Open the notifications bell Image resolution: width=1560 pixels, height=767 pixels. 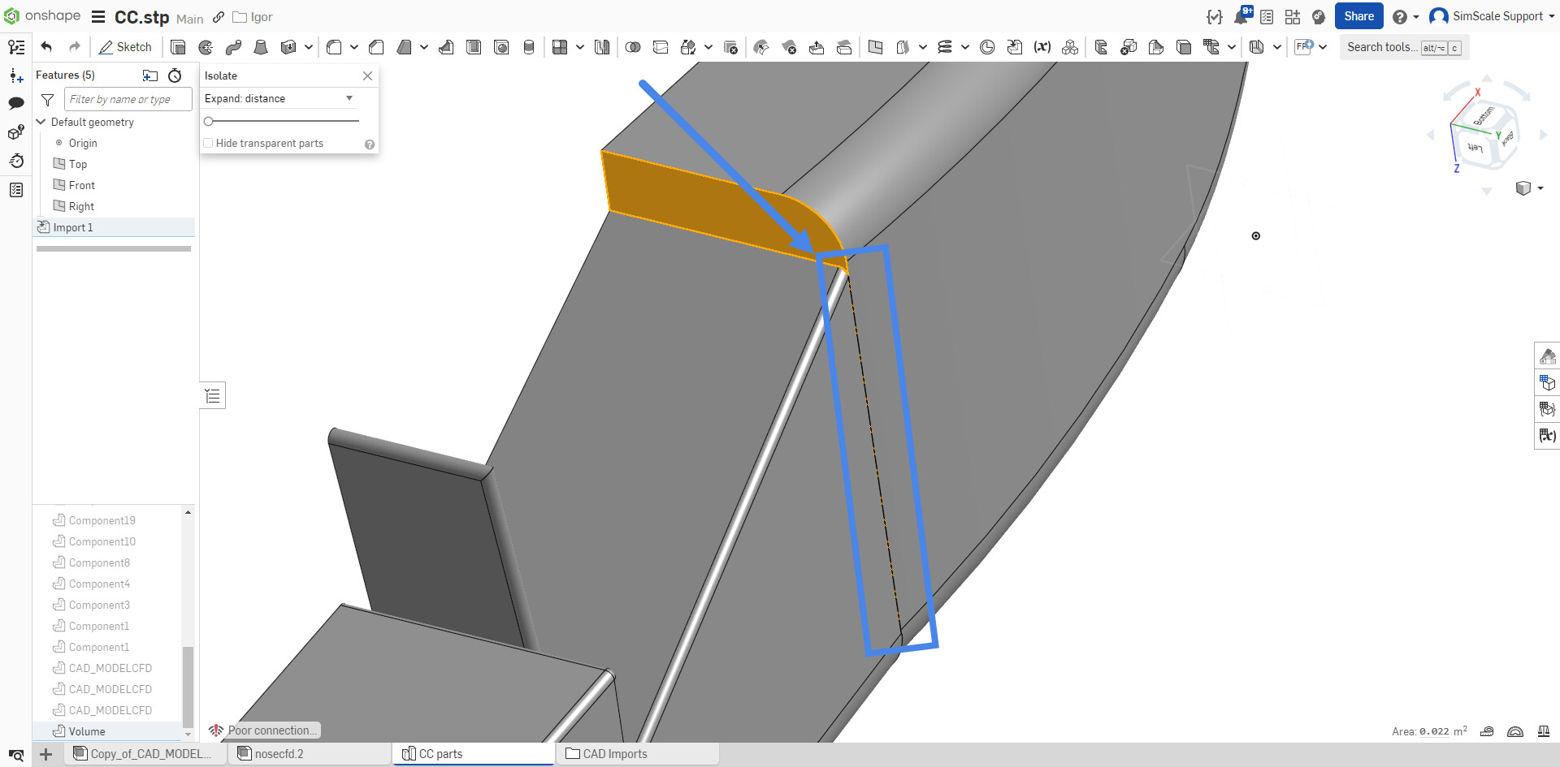pyautogui.click(x=1241, y=16)
